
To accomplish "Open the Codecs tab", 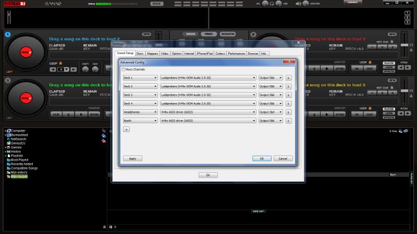I will coord(220,54).
